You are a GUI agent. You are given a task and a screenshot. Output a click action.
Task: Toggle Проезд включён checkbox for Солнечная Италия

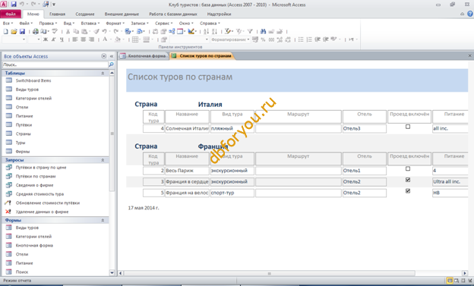pyautogui.click(x=408, y=127)
